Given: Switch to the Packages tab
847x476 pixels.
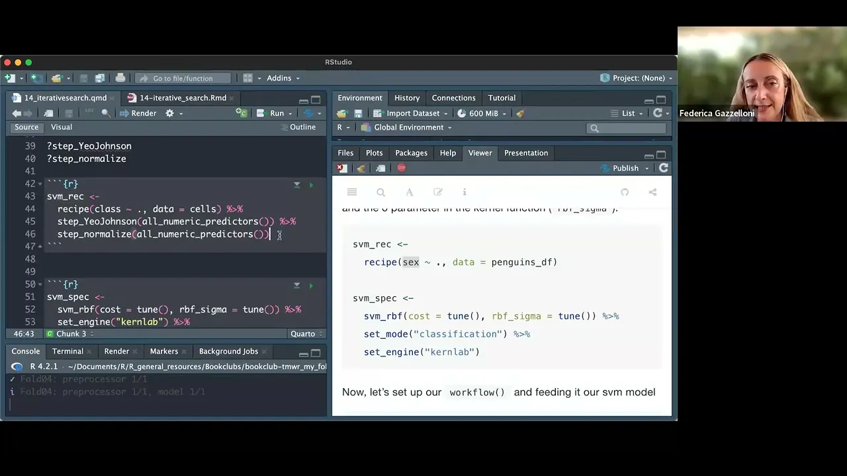Looking at the screenshot, I should [411, 153].
